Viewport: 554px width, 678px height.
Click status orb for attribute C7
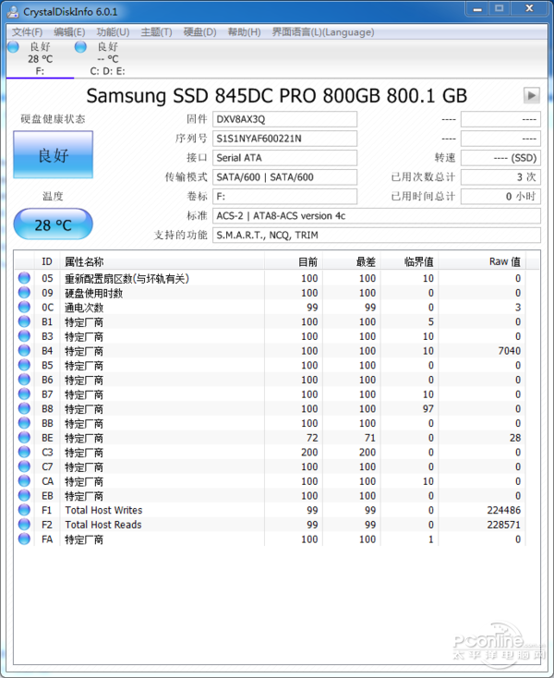click(24, 466)
